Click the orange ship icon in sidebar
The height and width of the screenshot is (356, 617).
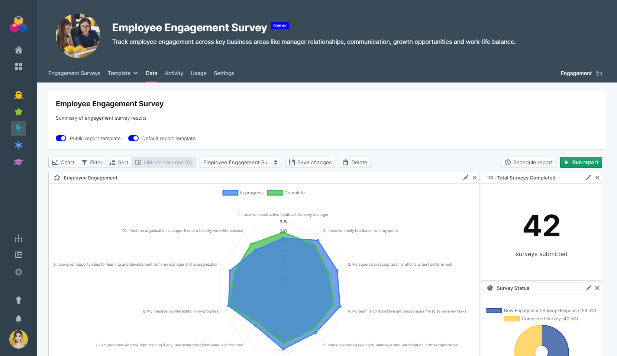(19, 95)
